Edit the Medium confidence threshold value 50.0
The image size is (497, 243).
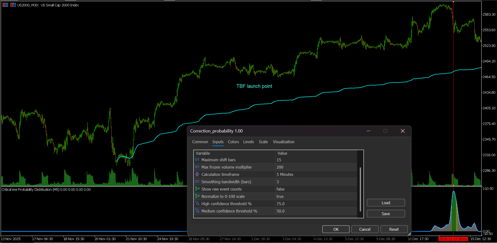[316, 211]
